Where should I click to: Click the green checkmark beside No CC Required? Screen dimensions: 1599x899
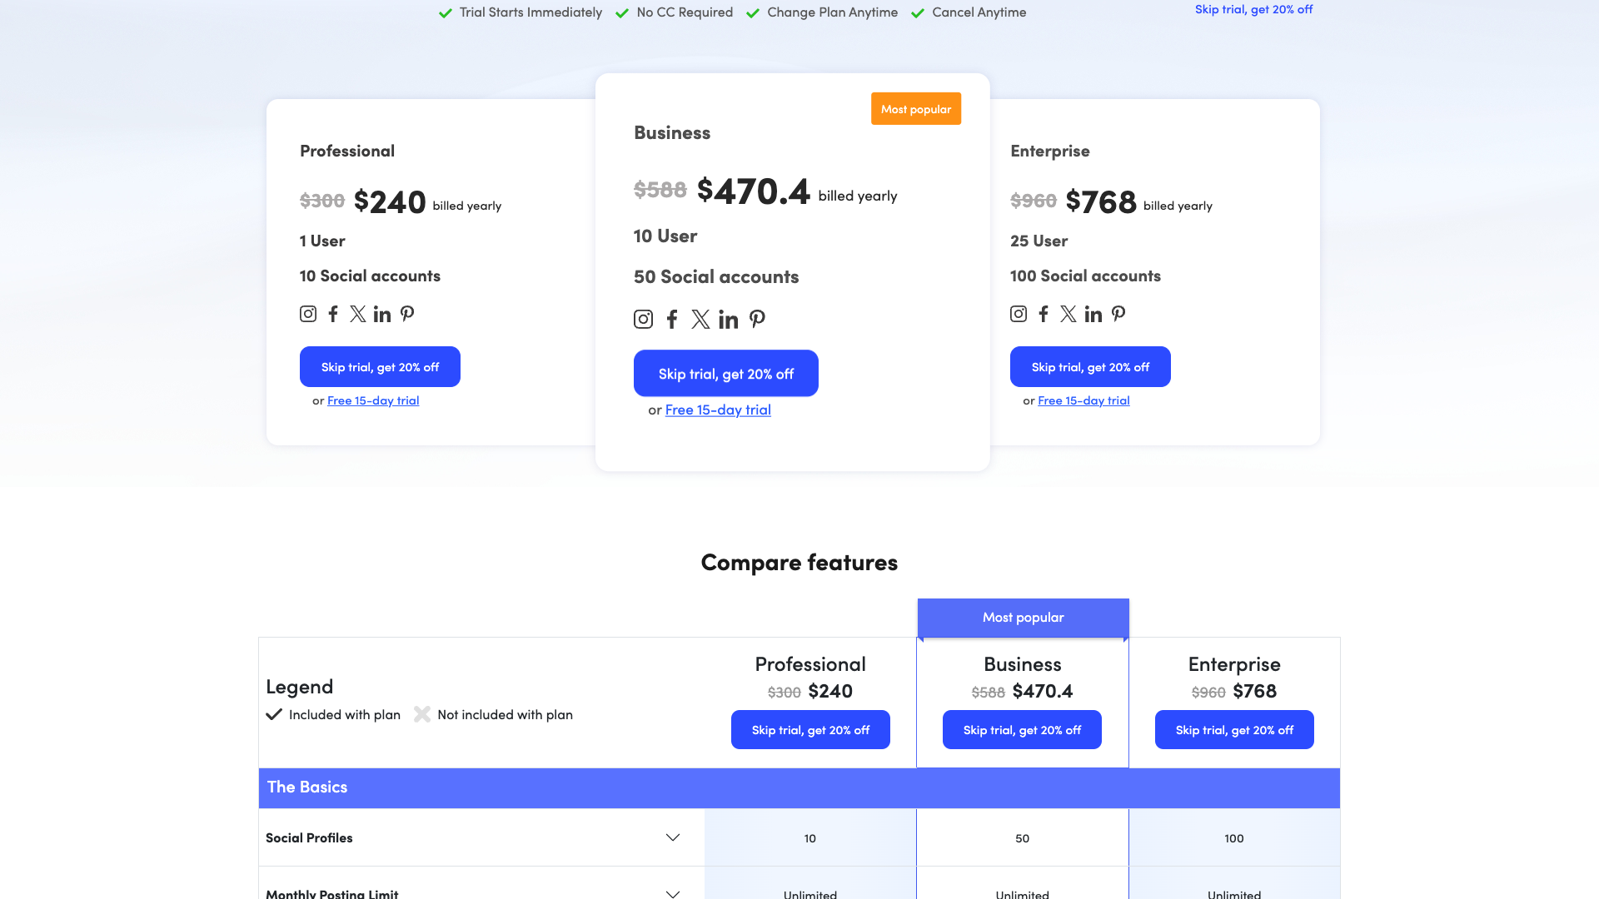pyautogui.click(x=621, y=12)
